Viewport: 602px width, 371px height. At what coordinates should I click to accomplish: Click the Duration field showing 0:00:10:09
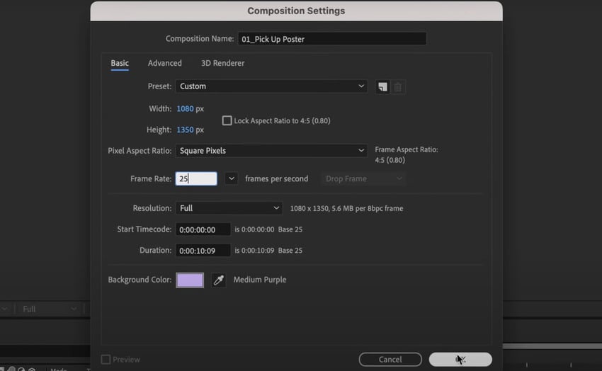[x=203, y=251]
